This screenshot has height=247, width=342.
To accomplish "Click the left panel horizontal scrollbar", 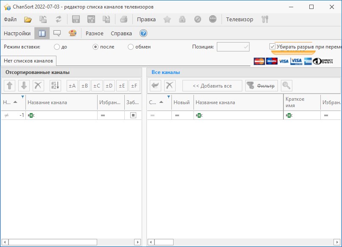I will 71,242.
